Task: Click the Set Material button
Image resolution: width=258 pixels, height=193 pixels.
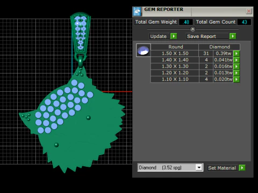Action: tap(222, 168)
